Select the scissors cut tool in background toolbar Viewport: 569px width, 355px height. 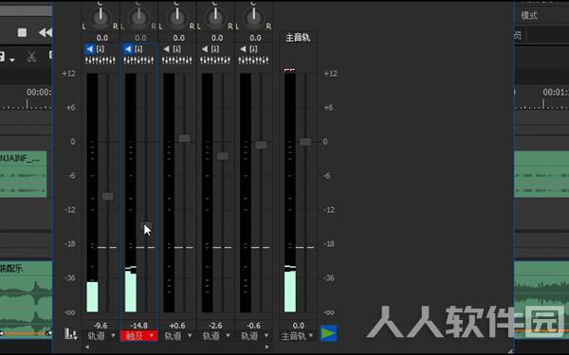(31, 57)
